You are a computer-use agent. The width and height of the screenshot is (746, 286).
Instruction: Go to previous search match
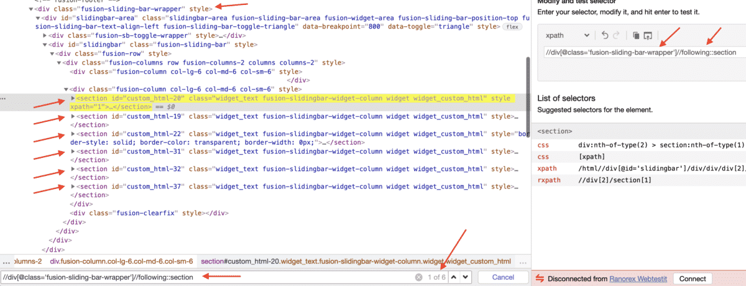tap(454, 277)
